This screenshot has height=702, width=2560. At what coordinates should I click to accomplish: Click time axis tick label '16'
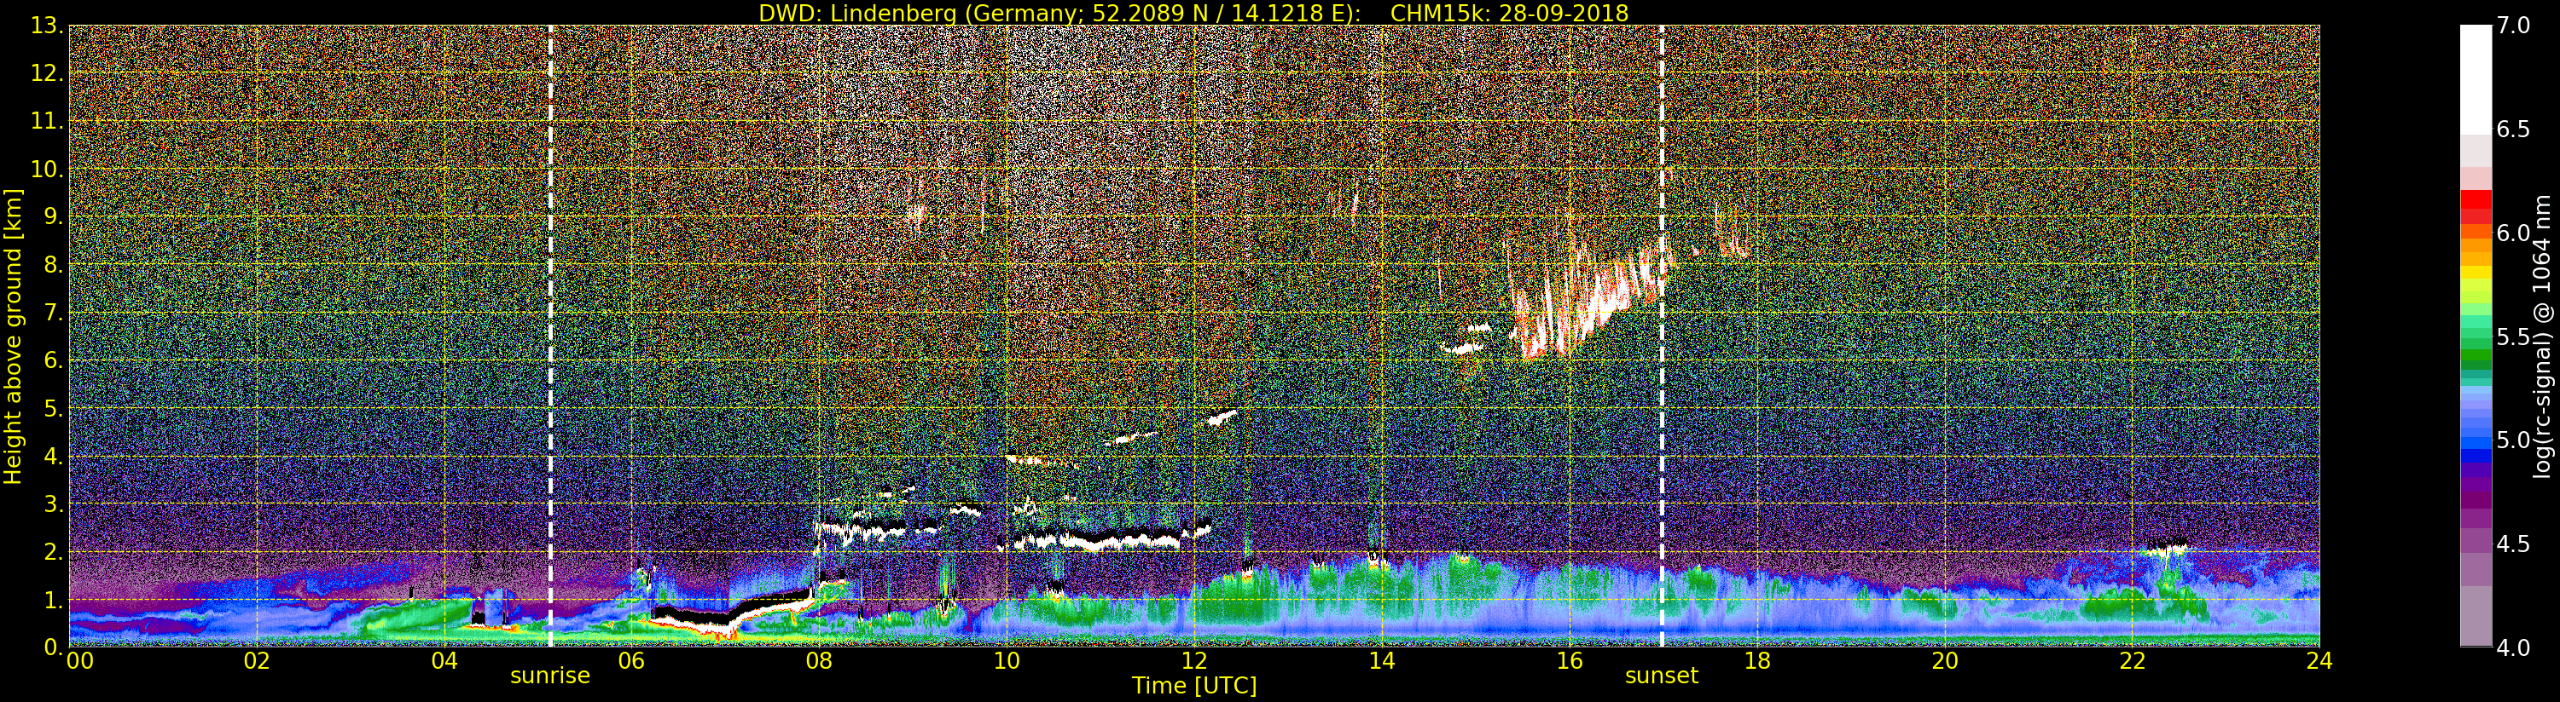pos(1570,661)
